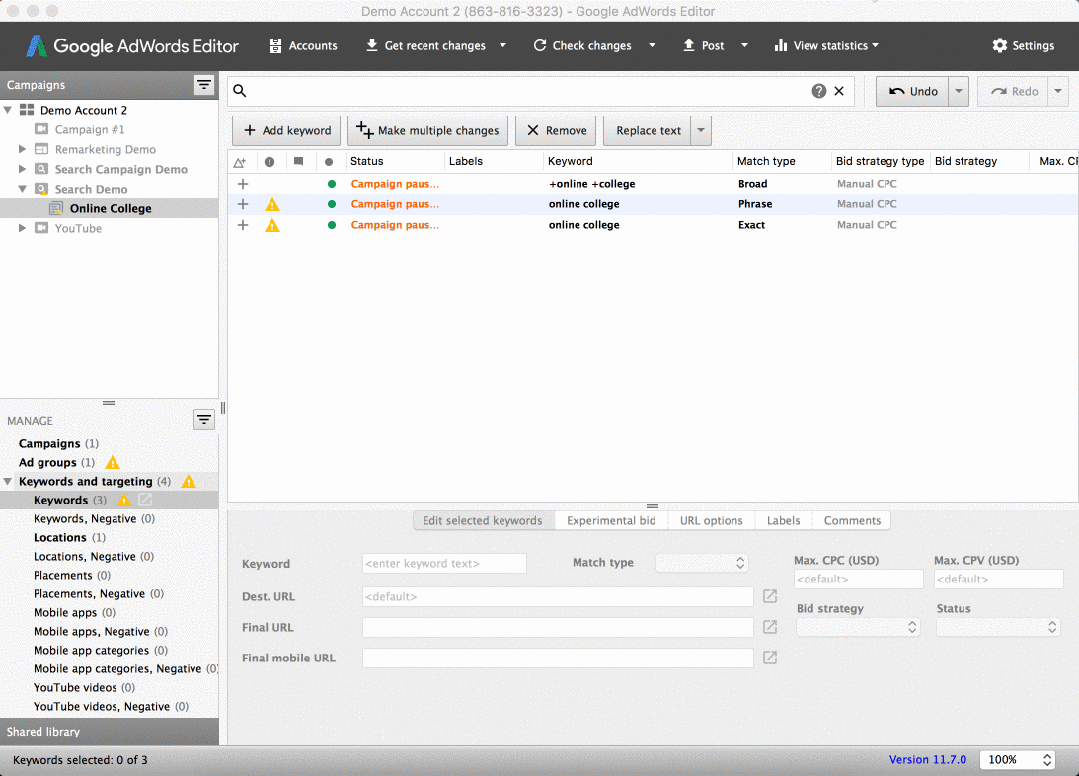Open the Accounts manager
This screenshot has width=1079, height=776.
(x=303, y=46)
